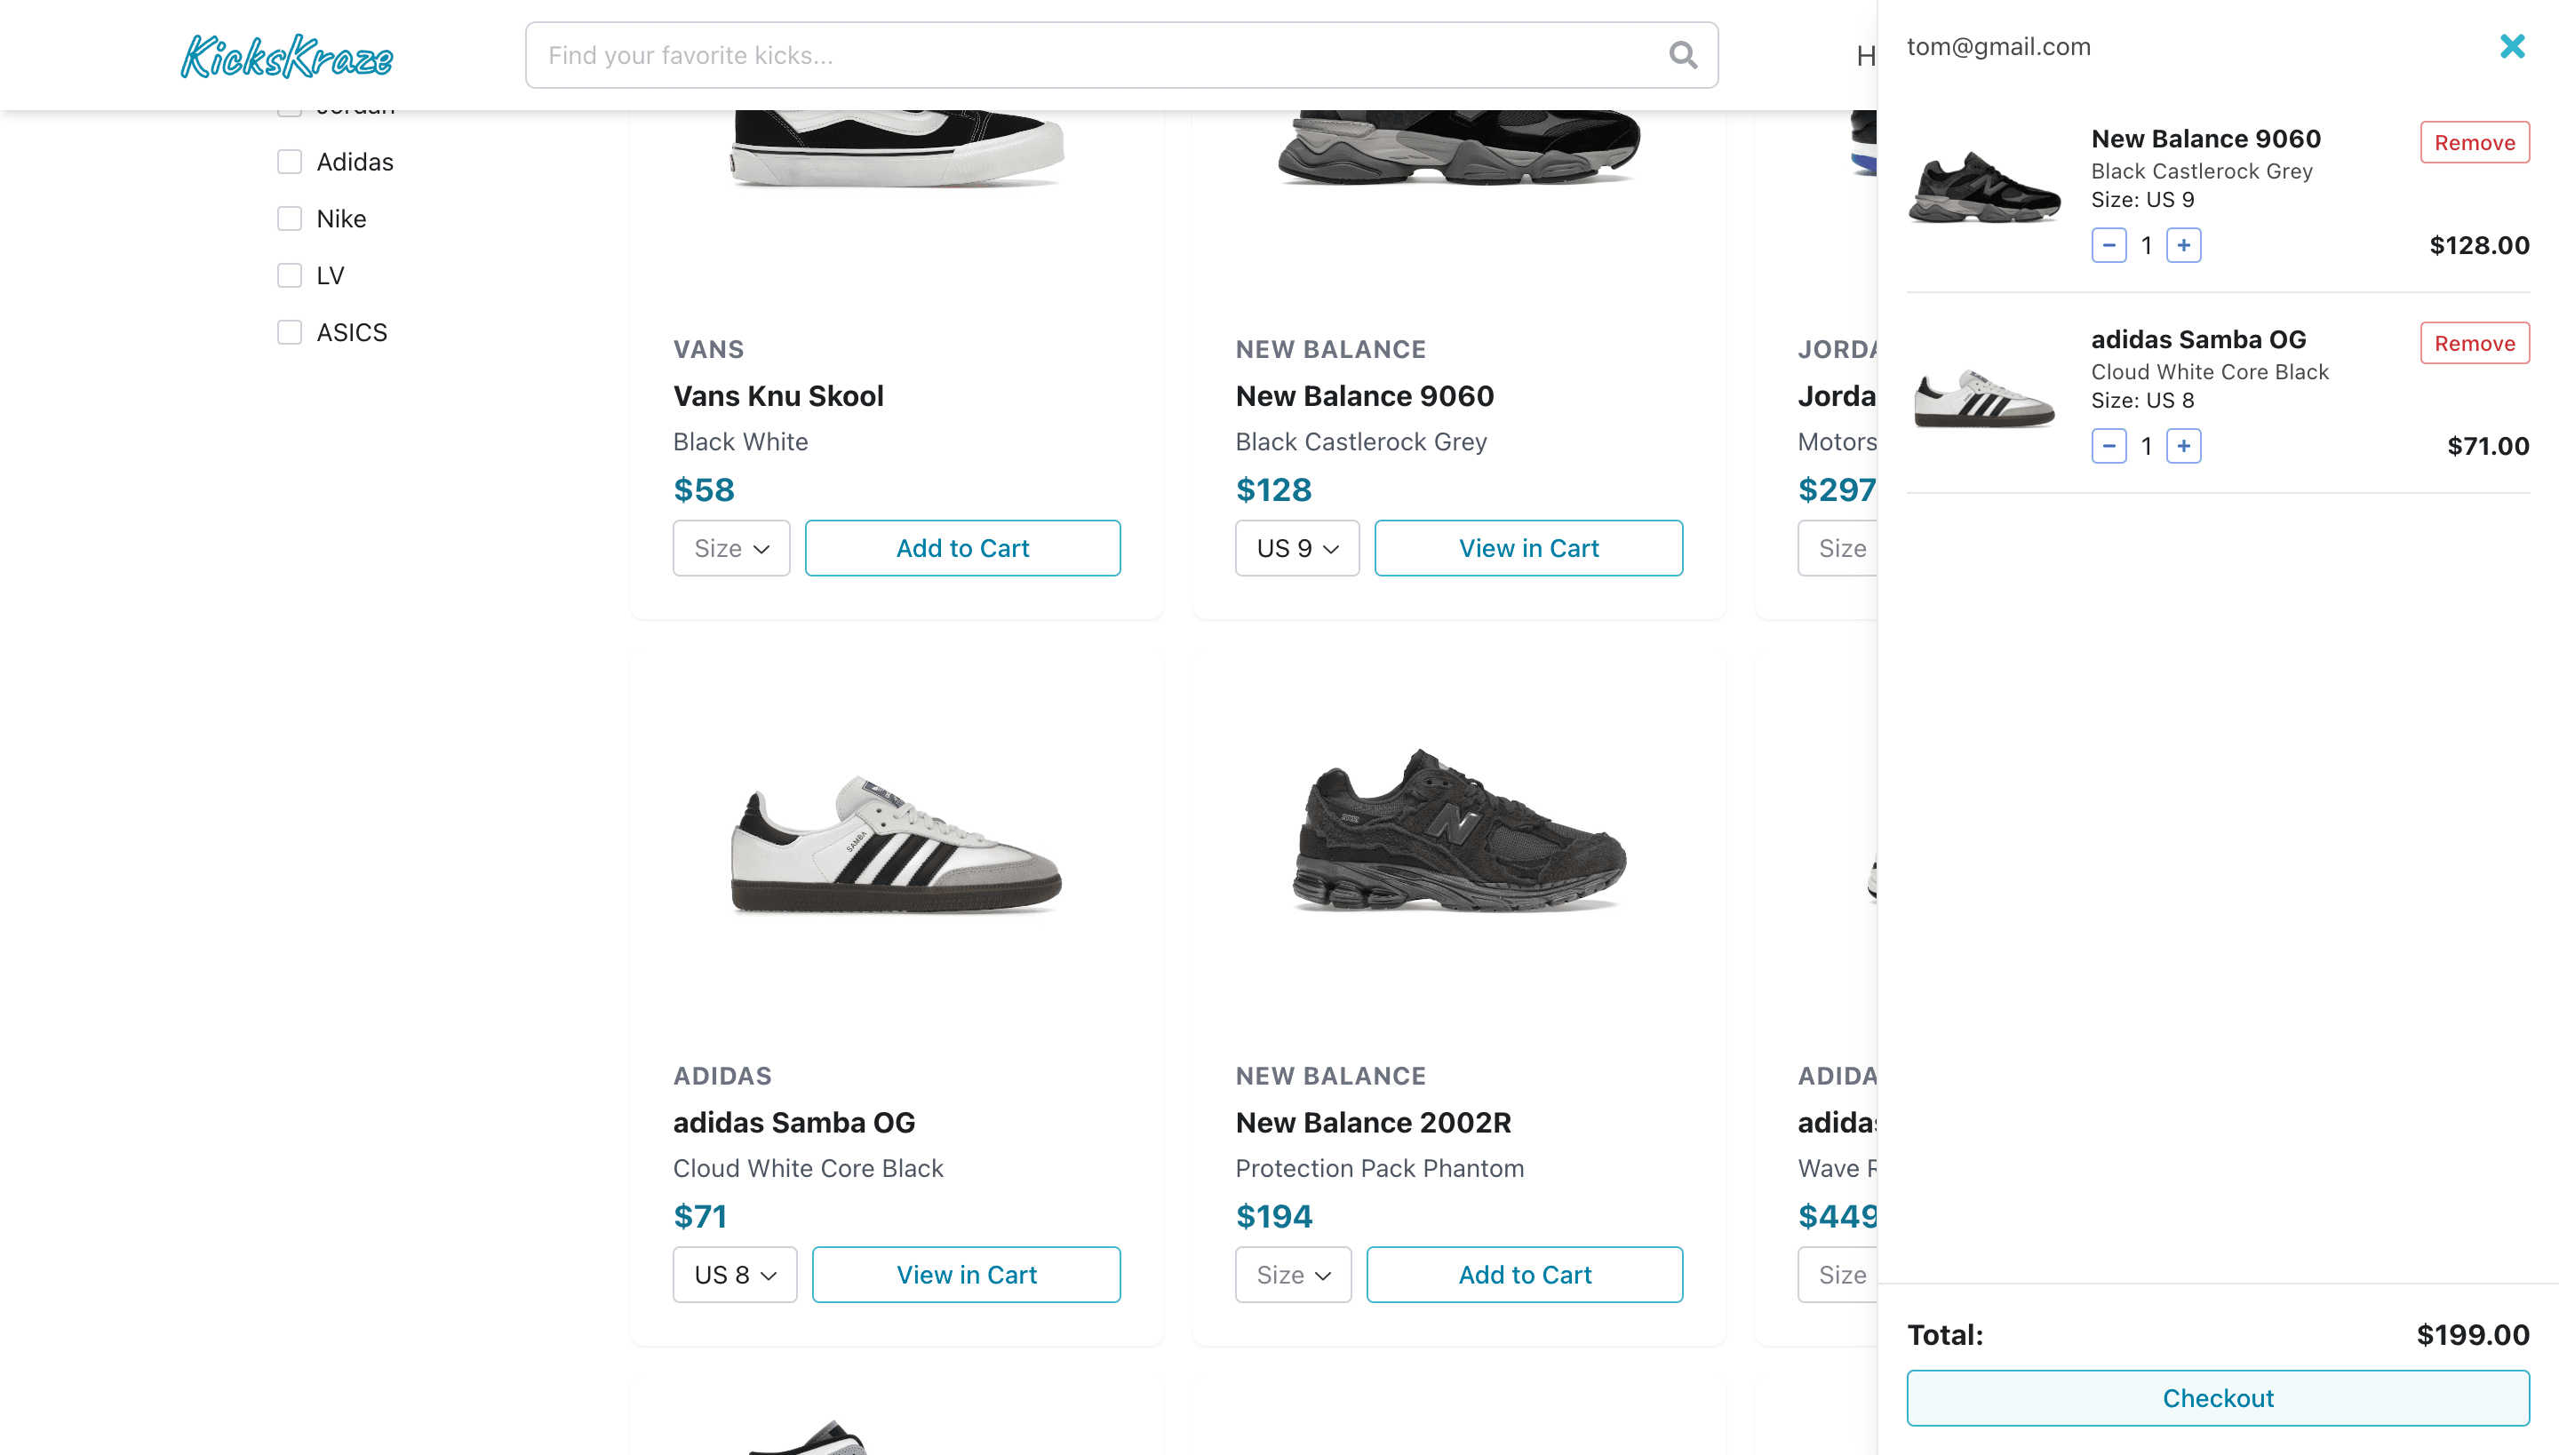Toggle the LV brand checkbox
This screenshot has width=2559, height=1455.
click(290, 274)
